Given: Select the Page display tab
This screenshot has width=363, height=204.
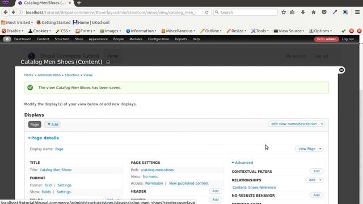Looking at the screenshot, I should click(x=35, y=125).
